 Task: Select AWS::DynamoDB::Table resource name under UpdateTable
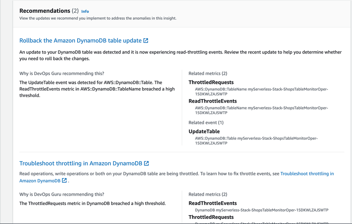[256, 141]
